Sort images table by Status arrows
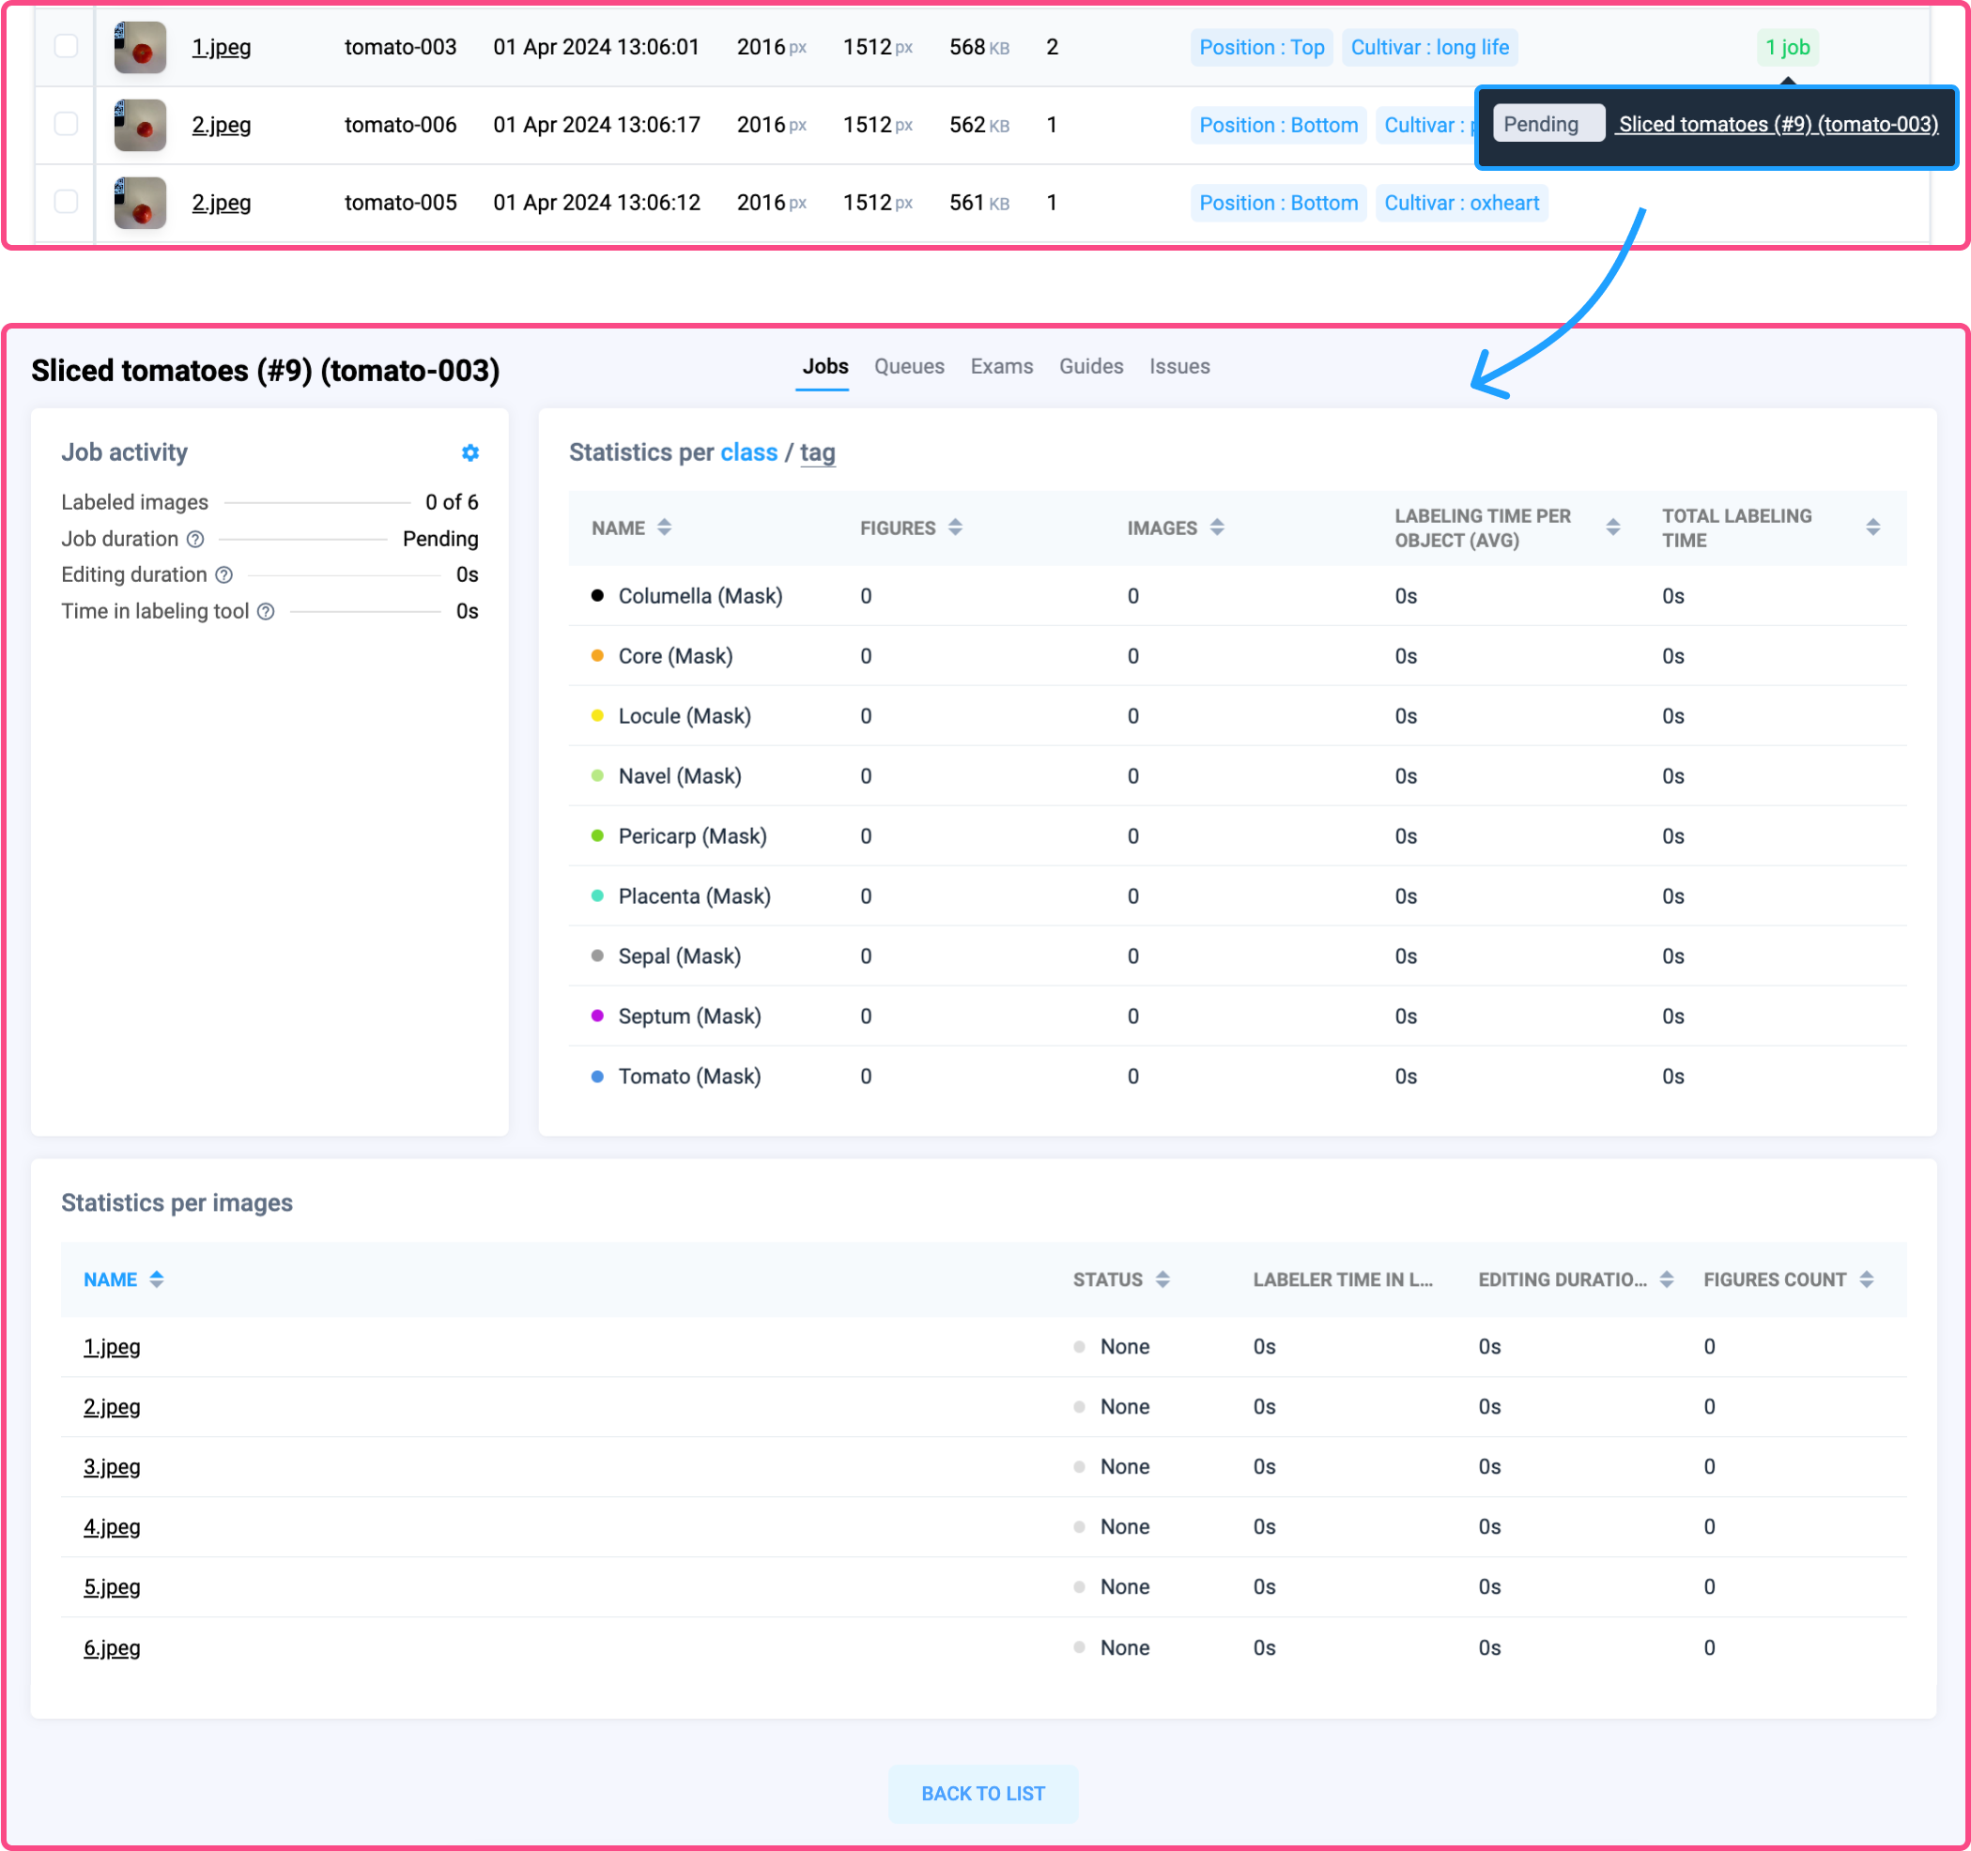 point(1162,1279)
